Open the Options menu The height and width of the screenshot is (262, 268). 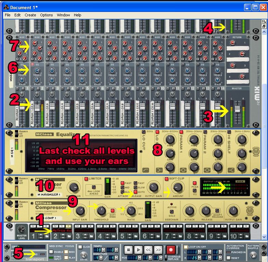click(x=46, y=15)
